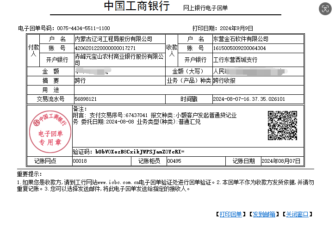Viewport: 335px width, 252px height.
Task: Open the 发到邮箱 link
Action: coord(264,214)
